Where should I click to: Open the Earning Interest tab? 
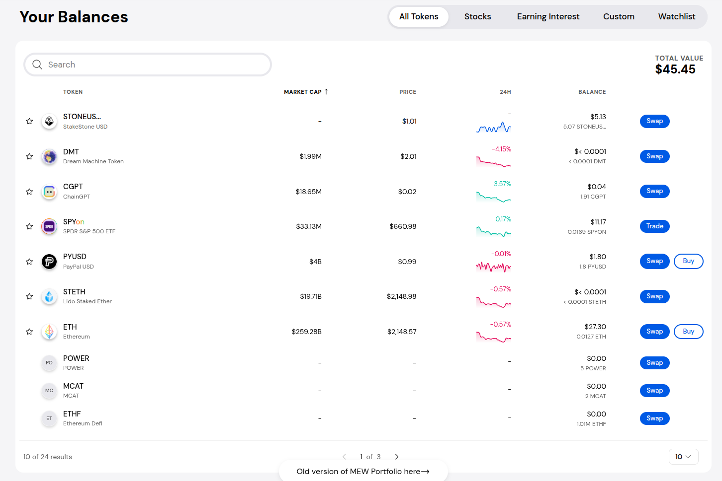coord(548,16)
